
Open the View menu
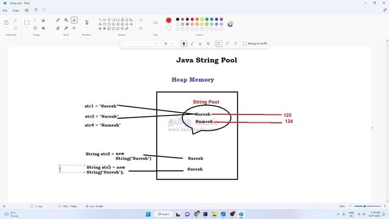16,10
